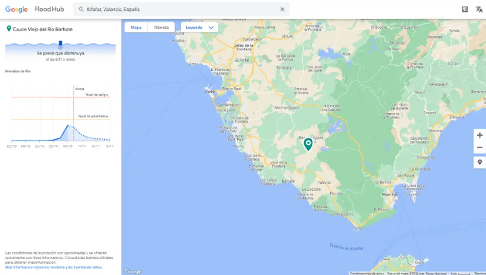Click the 'Ahora' line on forecast chart
This screenshot has width=486, height=275.
coord(74,116)
